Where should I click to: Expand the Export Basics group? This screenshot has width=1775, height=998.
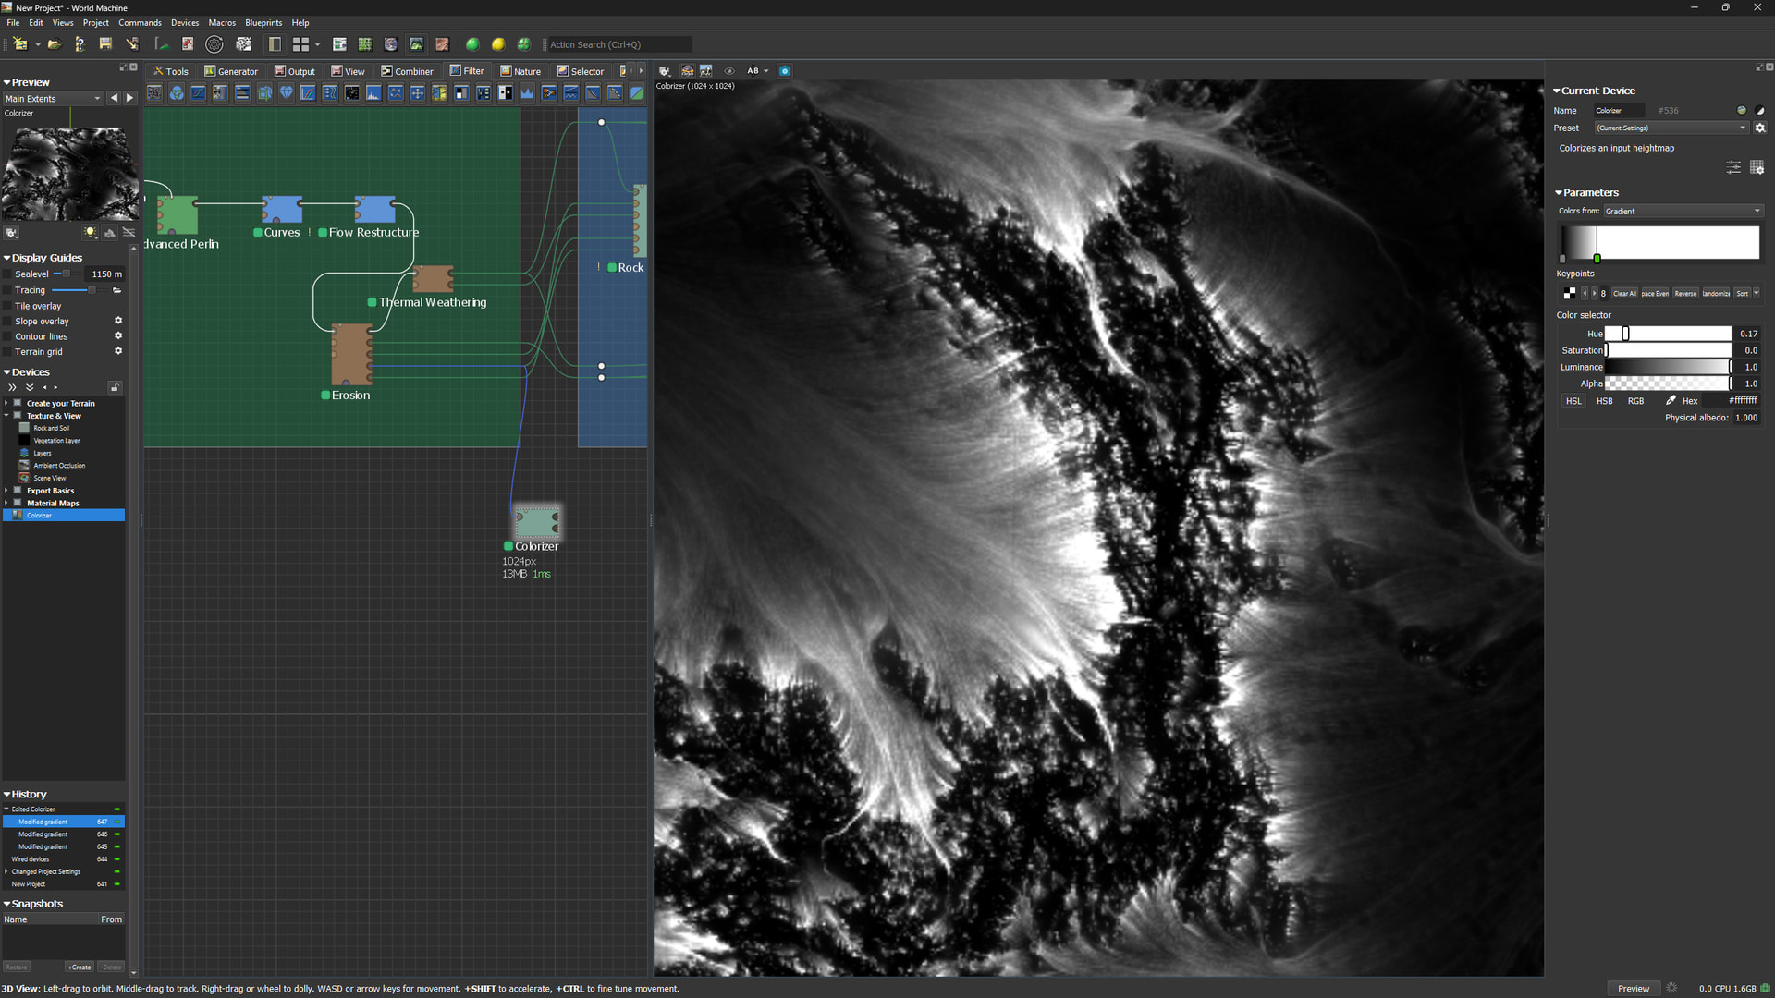(6, 491)
